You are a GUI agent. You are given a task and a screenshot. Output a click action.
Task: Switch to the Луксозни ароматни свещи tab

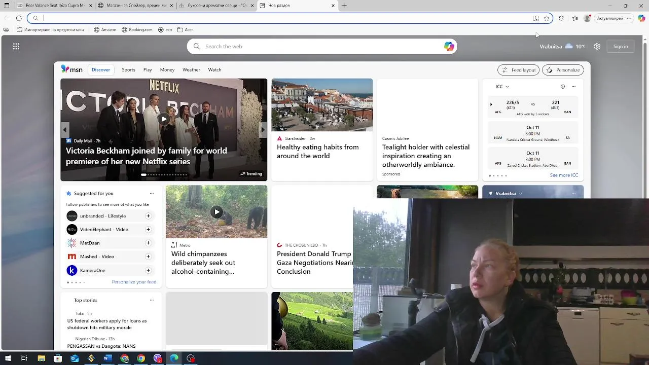(x=216, y=6)
